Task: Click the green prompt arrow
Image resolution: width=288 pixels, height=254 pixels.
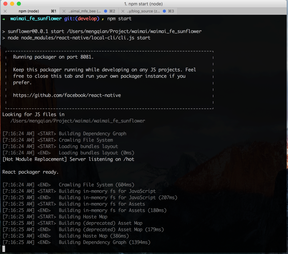Action: 4,19
